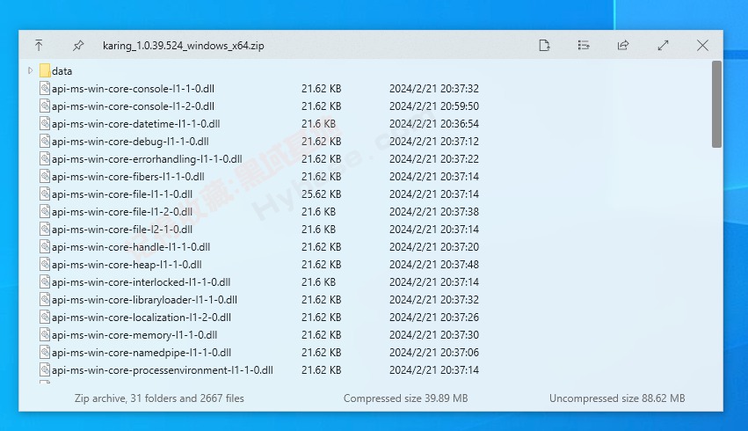Viewport: 748px width, 431px height.
Task: Click the api-ms-win-core-localization-l1-2-0.dll file icon
Action: coord(45,317)
